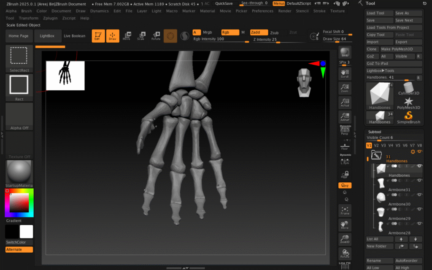Expand the Lightbox Tools browser
This screenshot has width=432, height=270.
coord(394,71)
